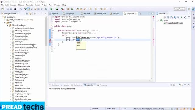Click the Quick Access search field
The height and width of the screenshot is (110, 195).
(179, 9)
